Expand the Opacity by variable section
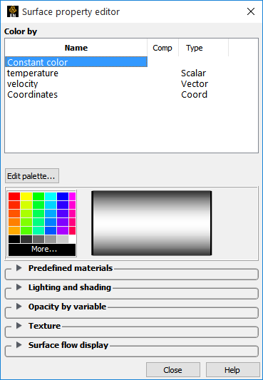The height and width of the screenshot is (380, 263). (x=19, y=307)
